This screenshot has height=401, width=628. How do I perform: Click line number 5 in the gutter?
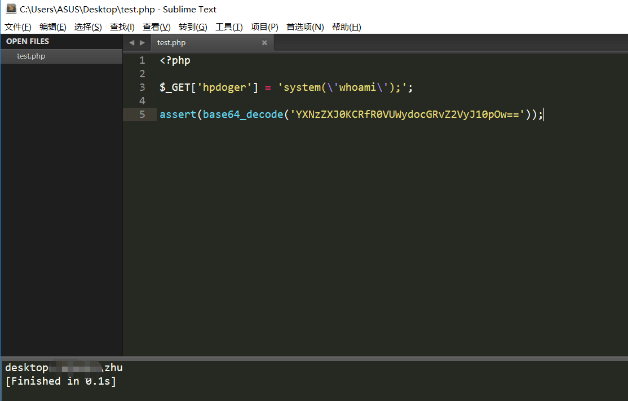point(142,114)
